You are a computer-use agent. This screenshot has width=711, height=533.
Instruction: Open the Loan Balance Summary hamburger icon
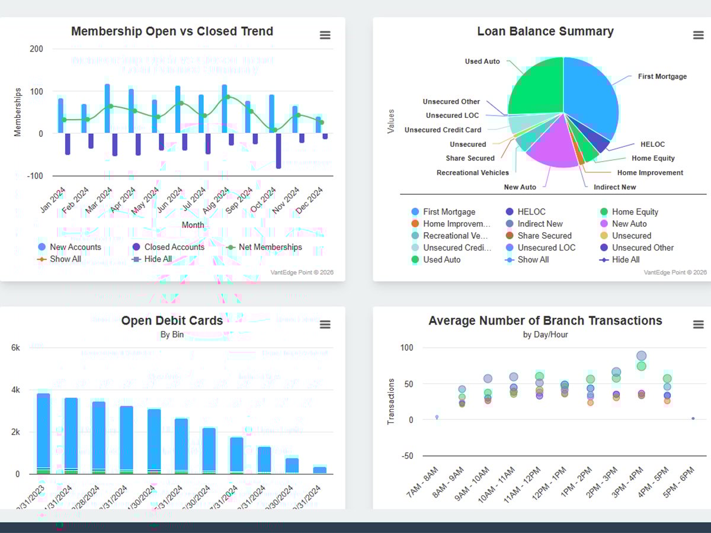[698, 35]
